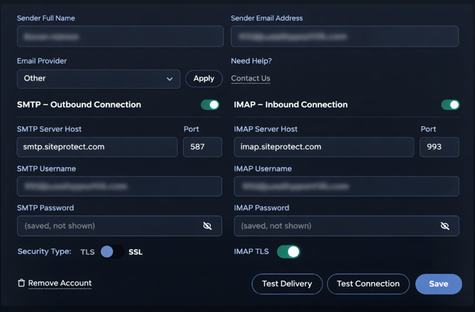
Task: Reveal the IMAP password with eye icon
Action: tap(445, 225)
